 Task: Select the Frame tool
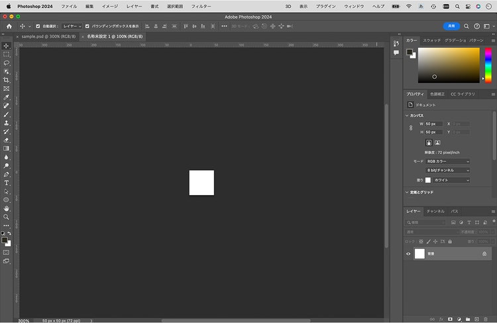pyautogui.click(x=6, y=89)
